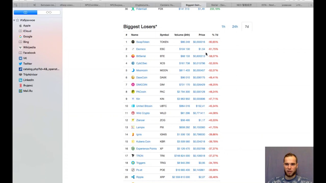
Task: Open the Bookmarks sidebar tab icon
Action: 25,12
